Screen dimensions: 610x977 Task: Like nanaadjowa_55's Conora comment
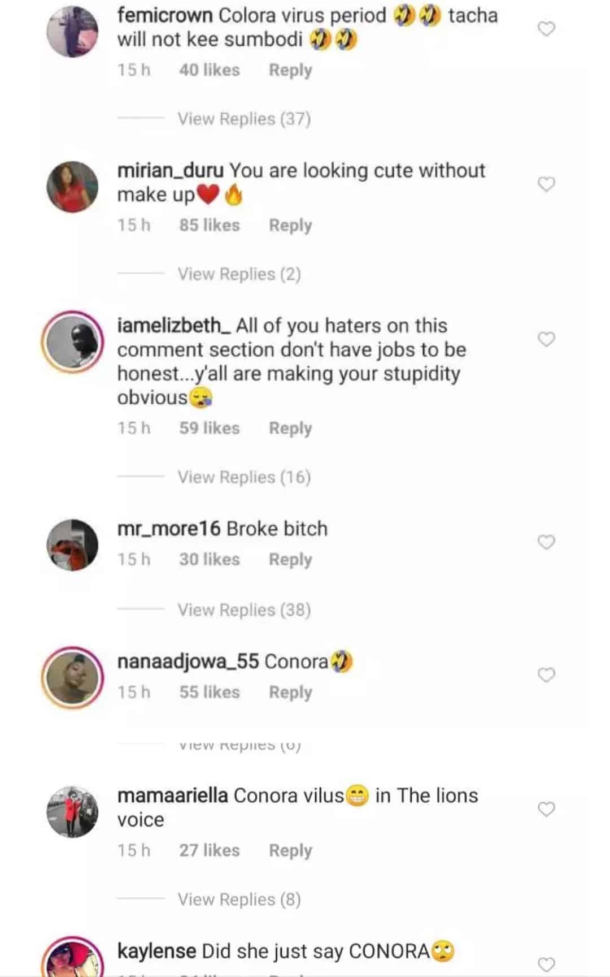(546, 675)
